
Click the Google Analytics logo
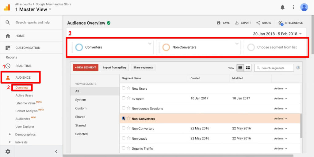pos(7,7)
